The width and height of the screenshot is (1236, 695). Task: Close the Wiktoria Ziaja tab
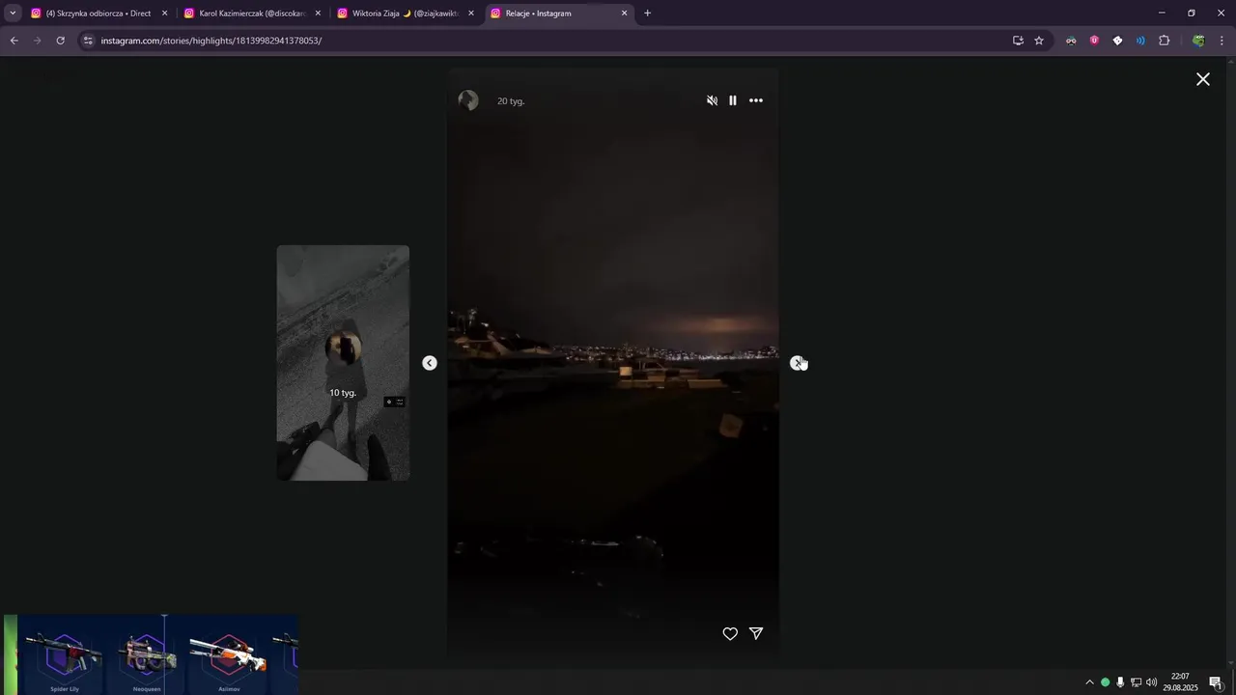click(471, 14)
